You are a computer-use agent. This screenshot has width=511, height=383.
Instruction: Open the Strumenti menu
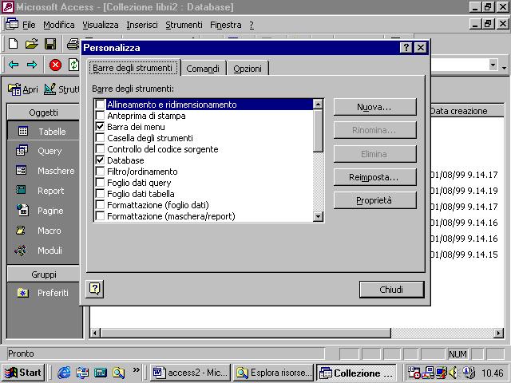click(184, 25)
